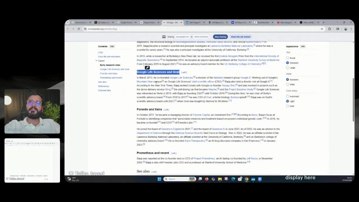Screen dimensions: 359x202
Task: Edit the Google Life Sciences and Grail section
Action: point(184,72)
